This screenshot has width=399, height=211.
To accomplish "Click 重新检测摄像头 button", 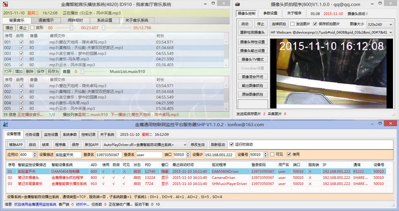I will tap(253, 33).
